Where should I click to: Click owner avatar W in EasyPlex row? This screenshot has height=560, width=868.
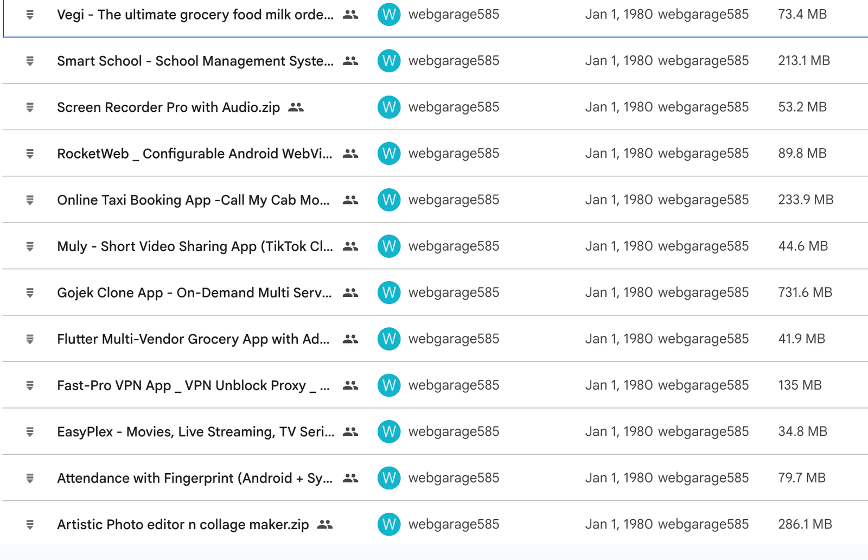coord(389,432)
